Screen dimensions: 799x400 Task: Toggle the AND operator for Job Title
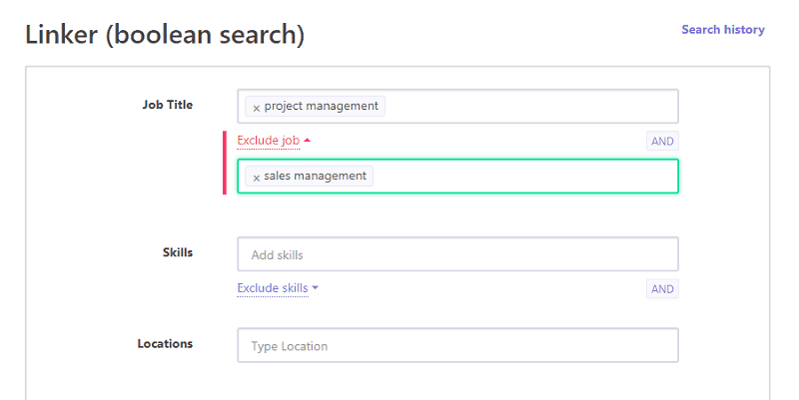662,141
